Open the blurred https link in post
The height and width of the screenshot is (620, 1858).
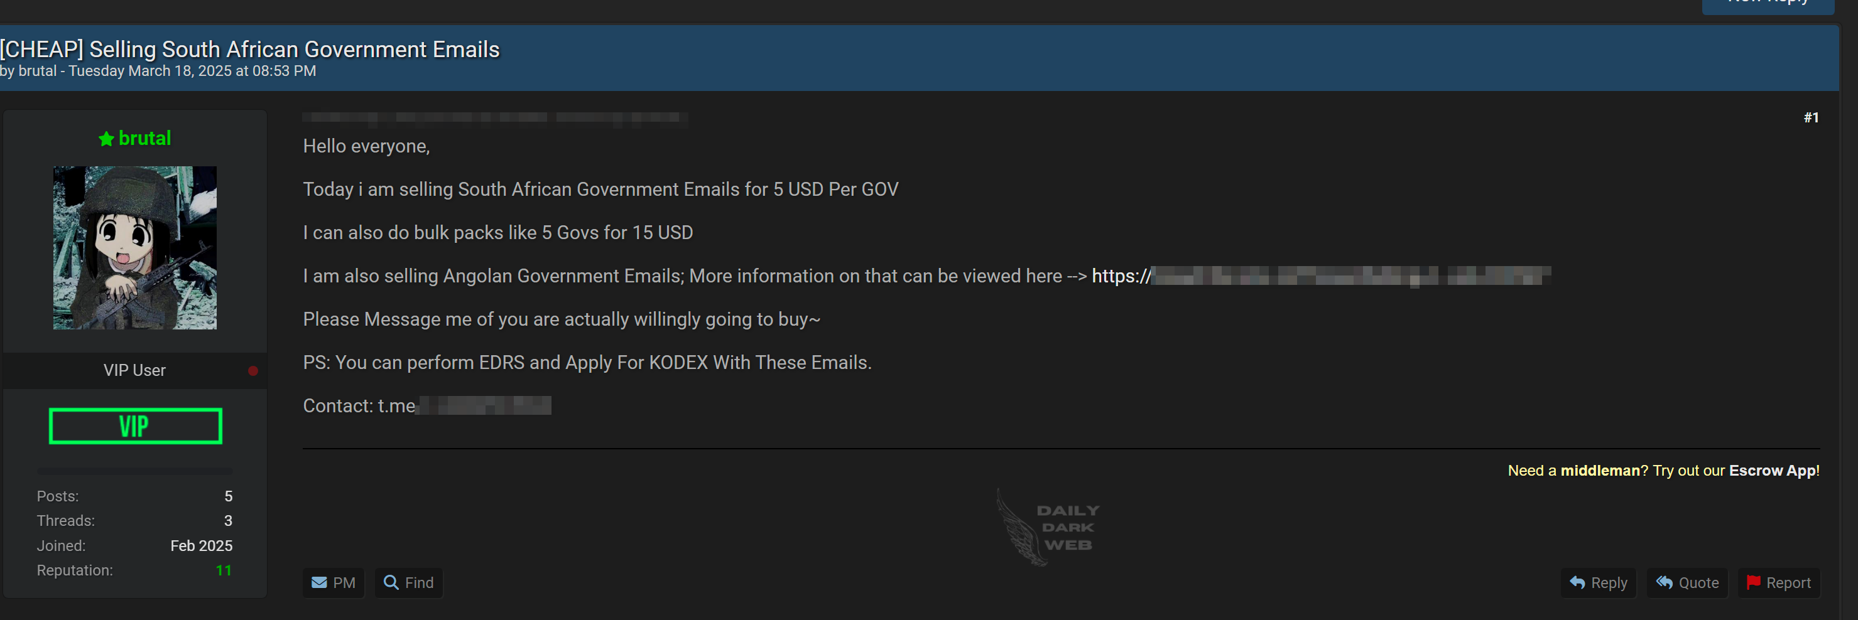pyautogui.click(x=1321, y=276)
